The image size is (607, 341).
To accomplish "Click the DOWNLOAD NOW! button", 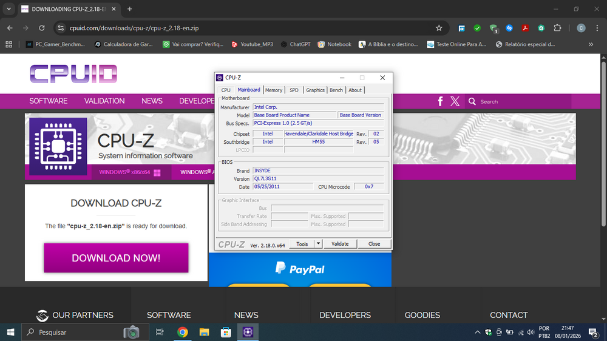I will (116, 258).
